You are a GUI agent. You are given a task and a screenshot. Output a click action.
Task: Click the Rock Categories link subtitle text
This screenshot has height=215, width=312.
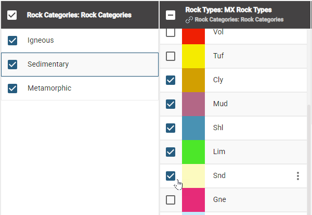[239, 20]
